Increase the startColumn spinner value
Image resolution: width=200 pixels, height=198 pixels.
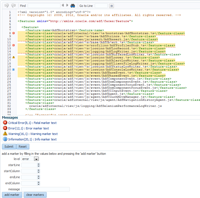point(38,170)
